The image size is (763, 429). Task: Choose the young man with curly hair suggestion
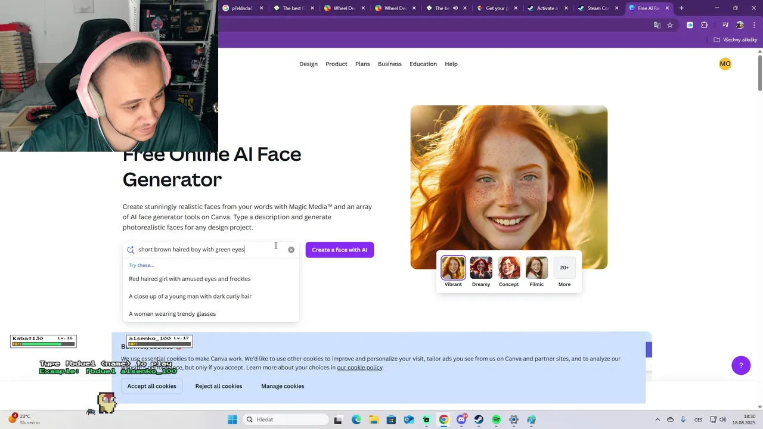(190, 296)
